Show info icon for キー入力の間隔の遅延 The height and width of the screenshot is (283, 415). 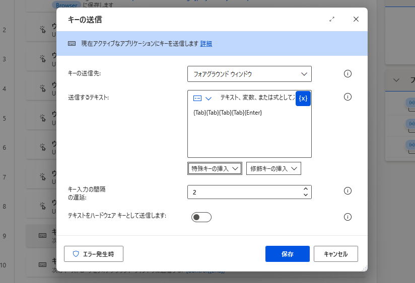point(348,191)
